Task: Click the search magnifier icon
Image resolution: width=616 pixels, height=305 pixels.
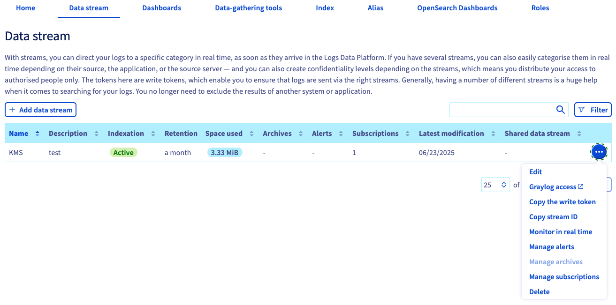Action: (560, 109)
